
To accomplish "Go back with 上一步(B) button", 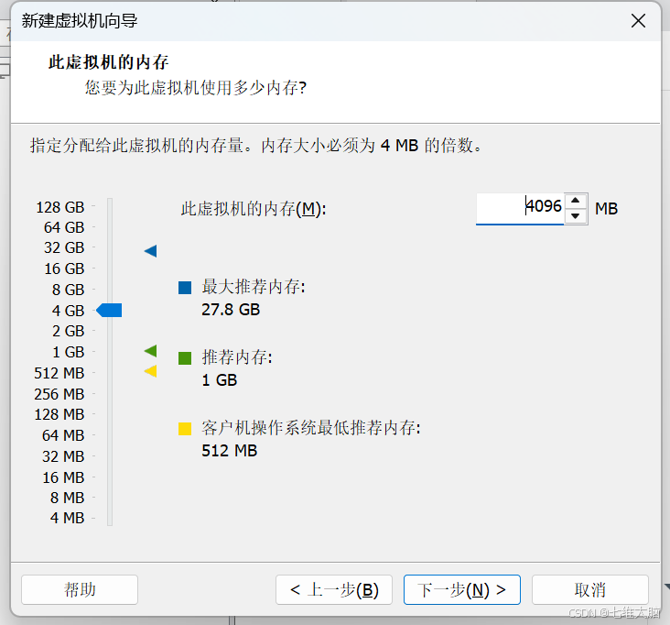I will click(x=334, y=589).
